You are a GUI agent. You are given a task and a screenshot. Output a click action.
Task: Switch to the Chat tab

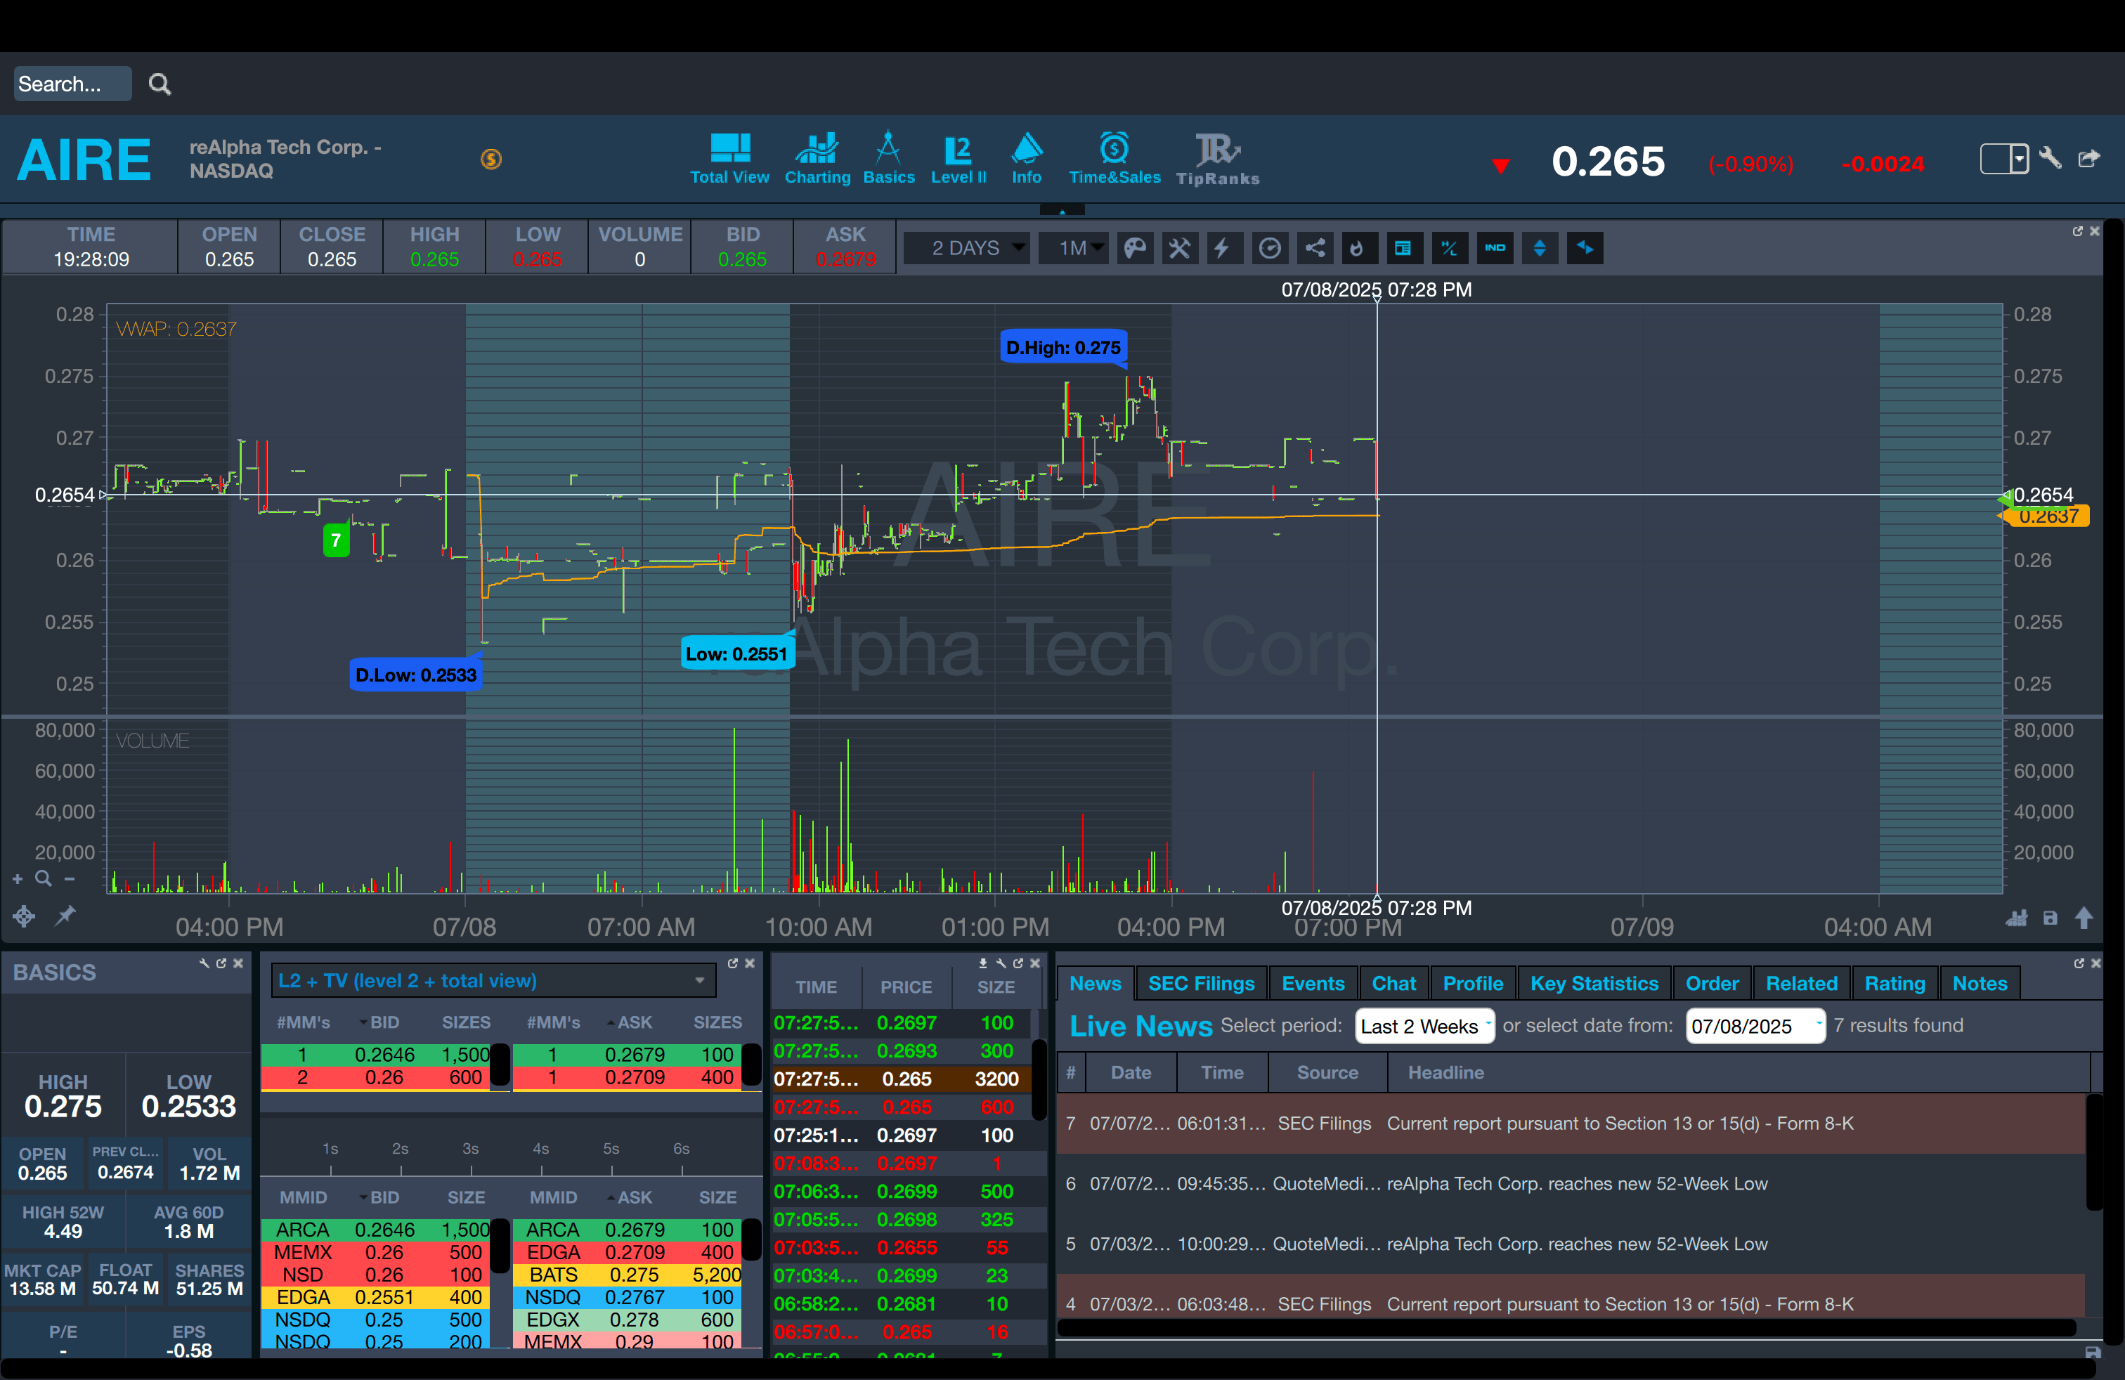coord(1393,983)
